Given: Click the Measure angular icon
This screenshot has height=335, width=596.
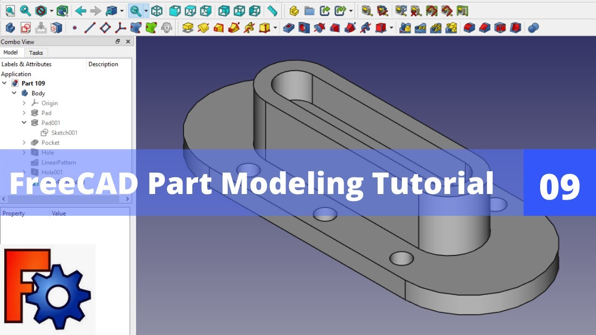Looking at the screenshot, I should [382, 10].
